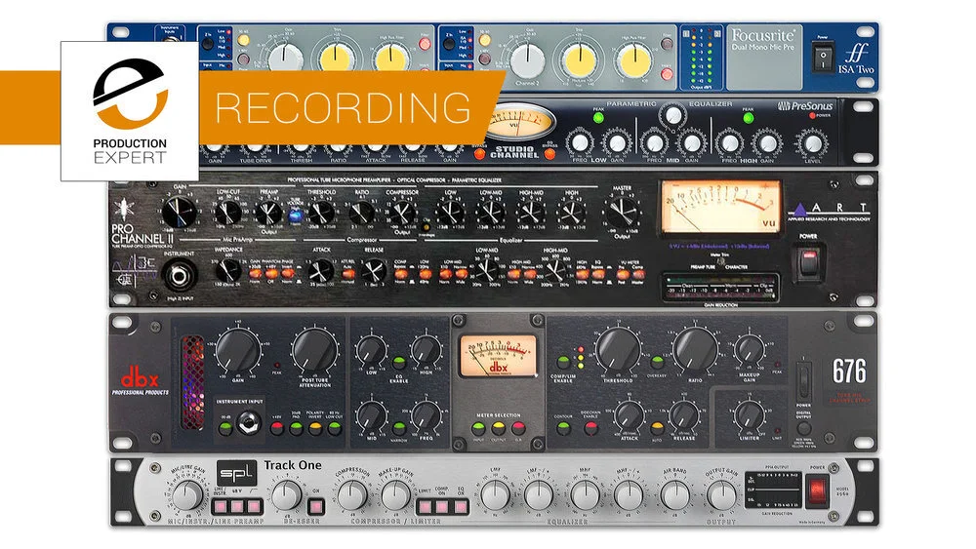Click the PreSonus EQ Q knob
This screenshot has height=549, width=976.
point(672,115)
